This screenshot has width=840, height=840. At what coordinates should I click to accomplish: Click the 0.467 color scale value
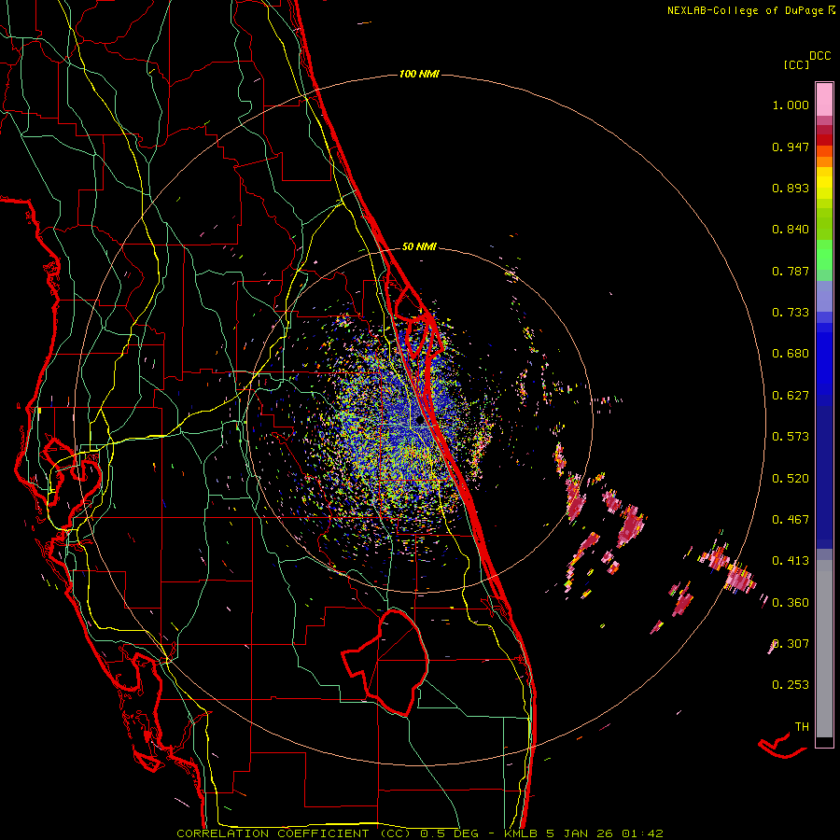(791, 520)
